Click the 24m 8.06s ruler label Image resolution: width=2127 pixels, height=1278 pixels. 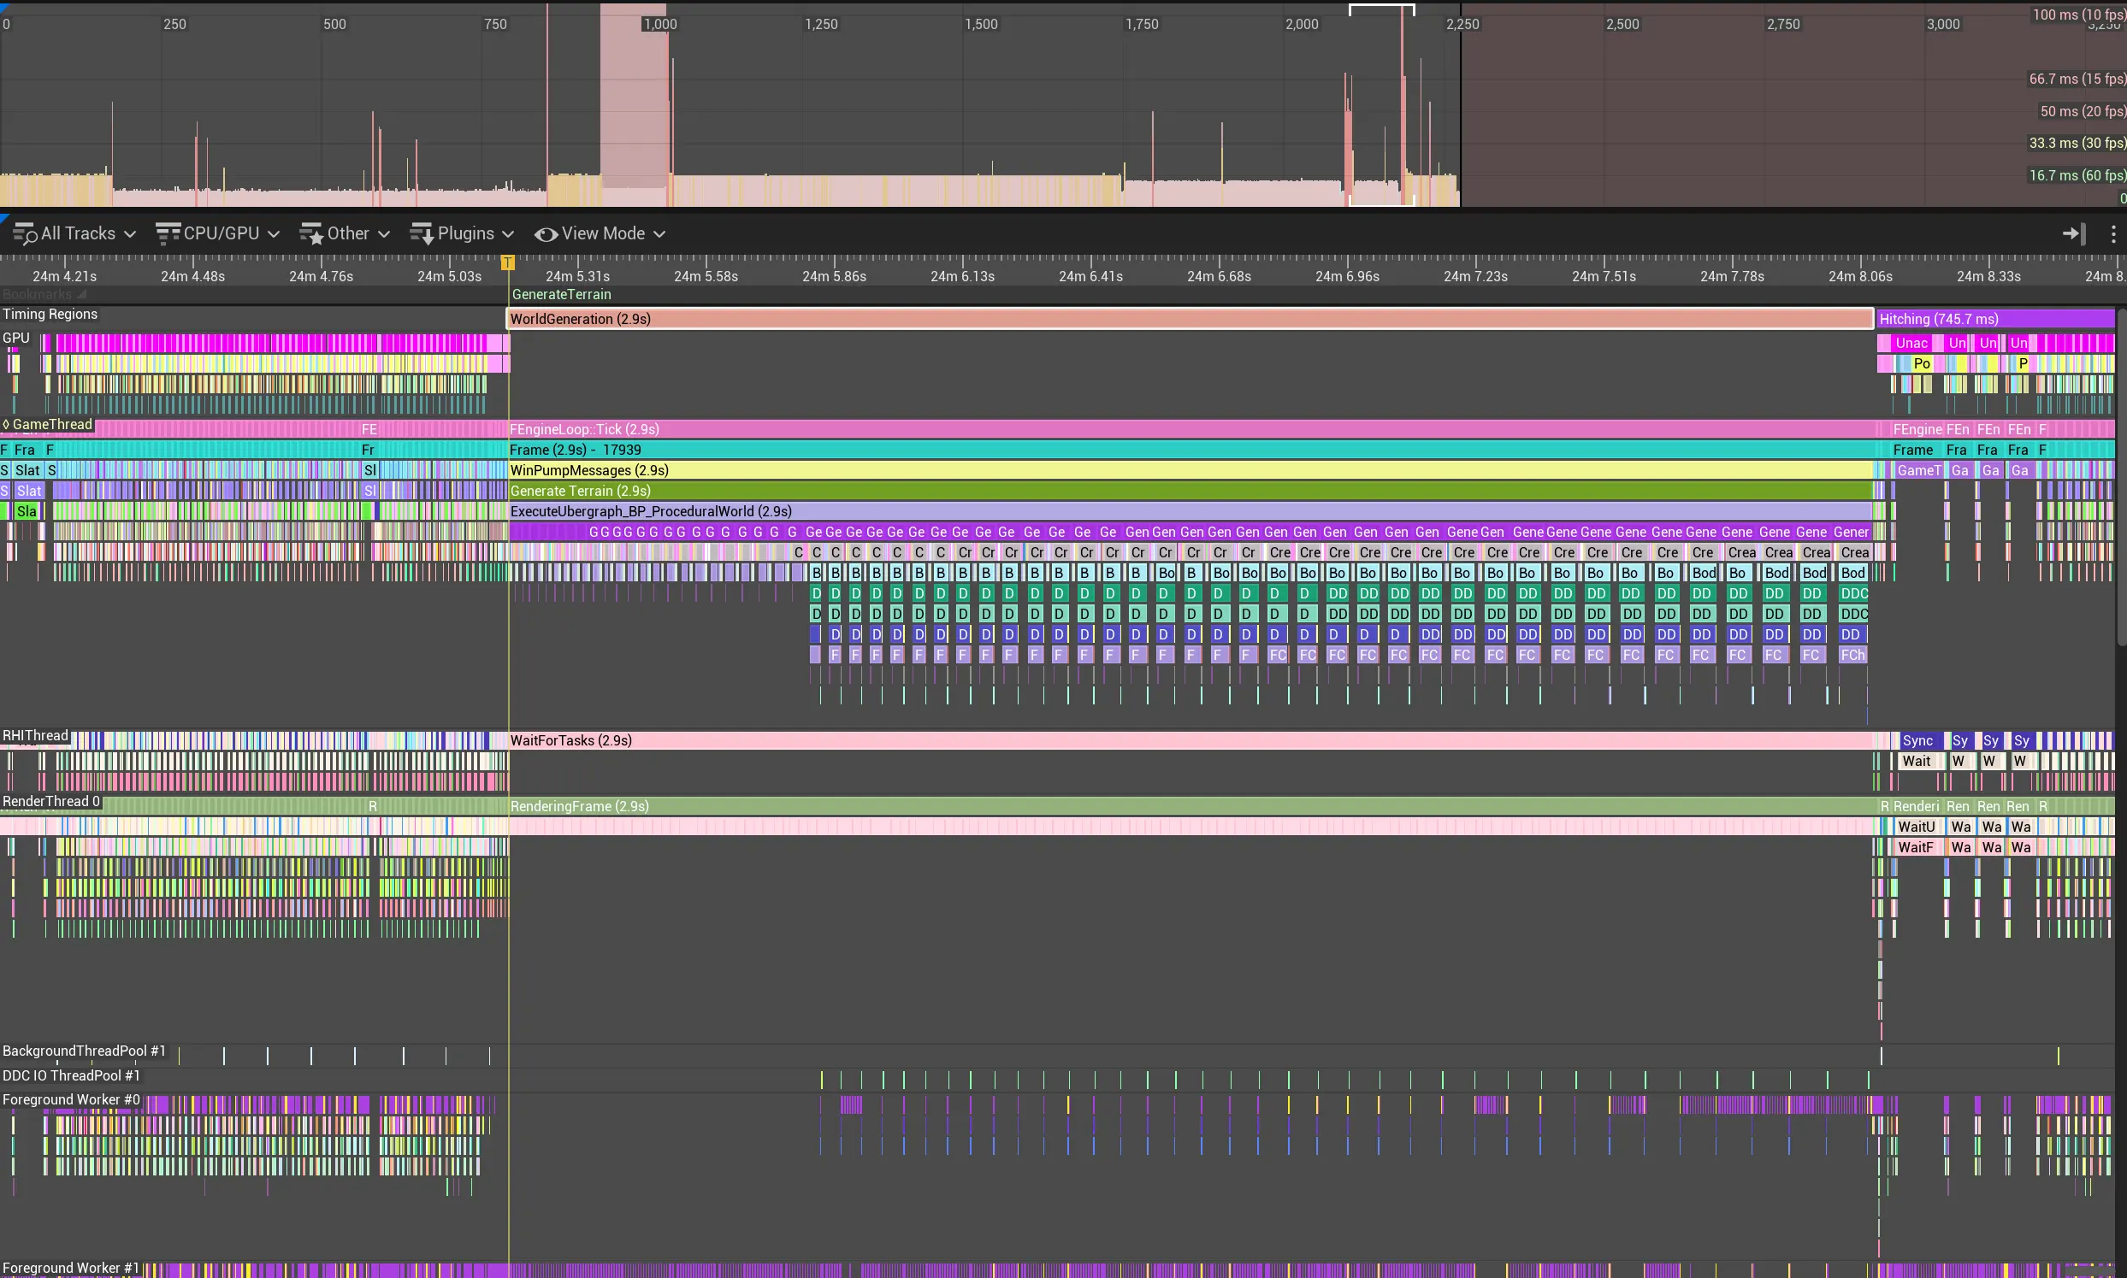point(1861,276)
